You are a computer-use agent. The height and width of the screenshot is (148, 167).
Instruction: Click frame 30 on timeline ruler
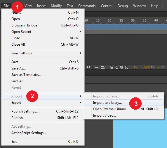pyautogui.click(x=133, y=20)
